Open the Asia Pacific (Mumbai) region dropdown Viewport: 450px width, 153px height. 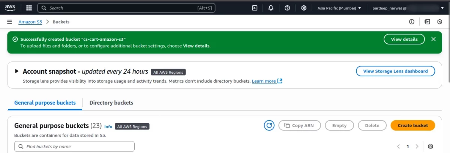pos(339,8)
